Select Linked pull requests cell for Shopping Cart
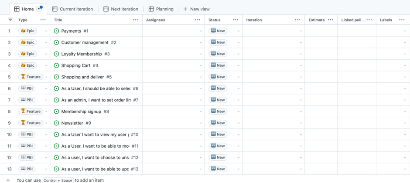 coord(357,65)
